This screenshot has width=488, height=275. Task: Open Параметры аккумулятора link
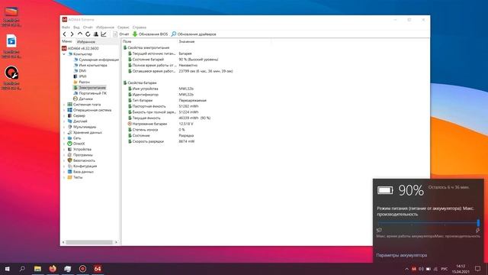402,255
